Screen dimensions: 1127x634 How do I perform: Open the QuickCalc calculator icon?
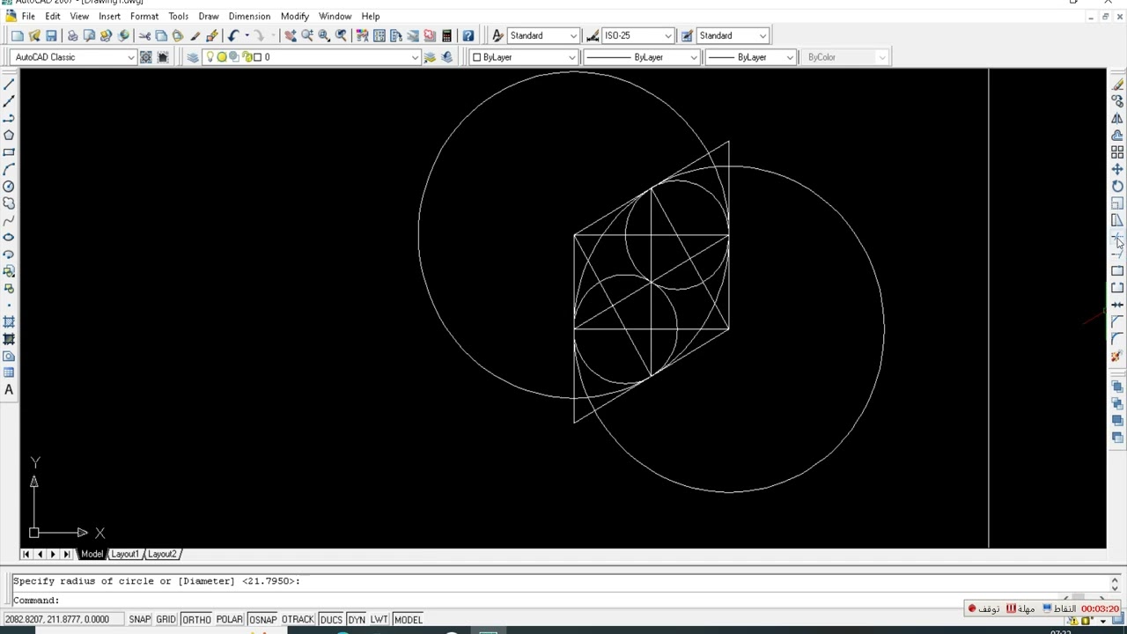tap(446, 36)
